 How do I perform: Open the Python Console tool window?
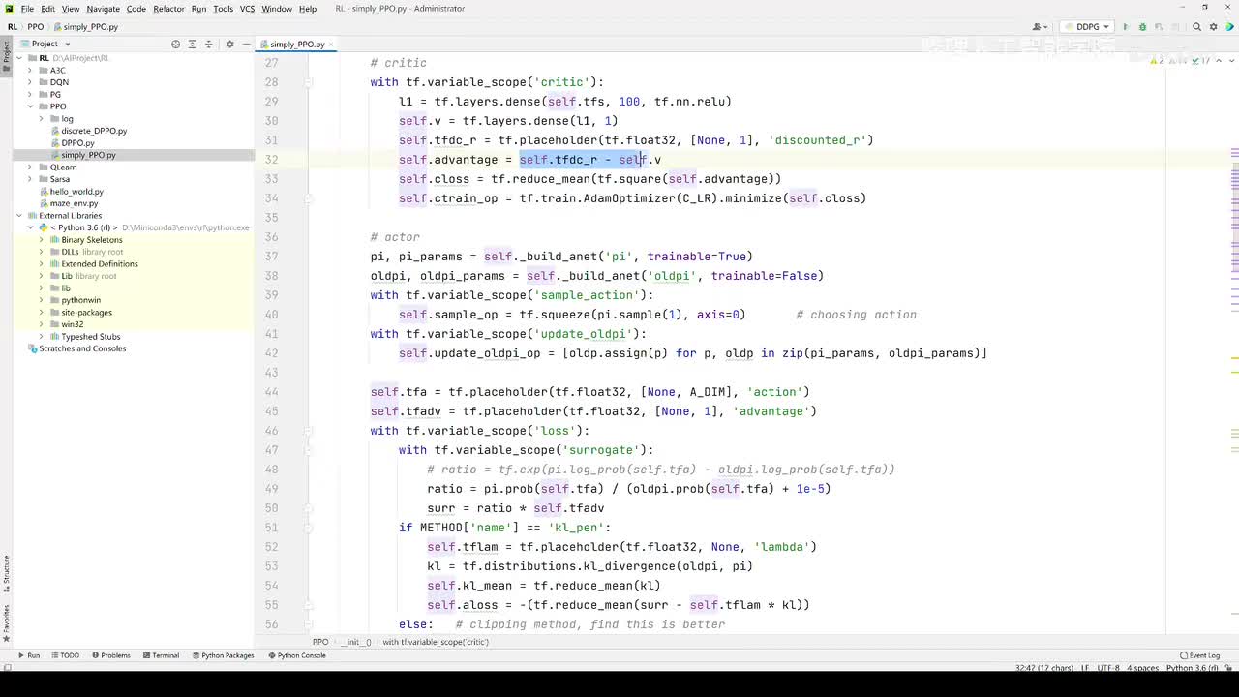[297, 655]
